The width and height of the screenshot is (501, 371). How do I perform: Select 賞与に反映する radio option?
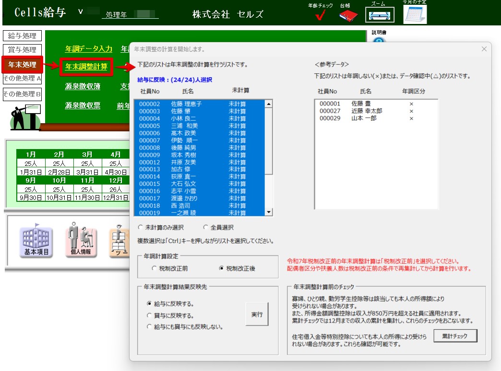[x=150, y=315]
